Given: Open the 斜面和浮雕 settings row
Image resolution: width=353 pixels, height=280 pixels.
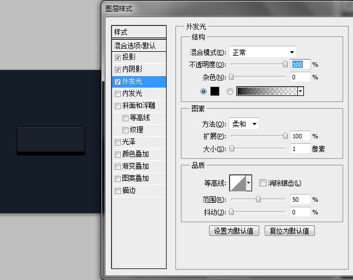Looking at the screenshot, I should [139, 106].
